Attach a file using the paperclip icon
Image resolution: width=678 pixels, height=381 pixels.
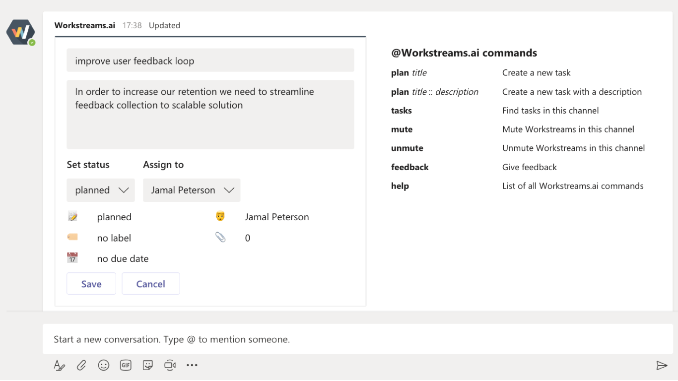click(81, 366)
